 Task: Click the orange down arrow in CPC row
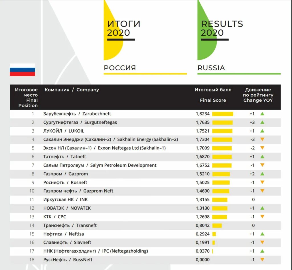click(x=262, y=217)
